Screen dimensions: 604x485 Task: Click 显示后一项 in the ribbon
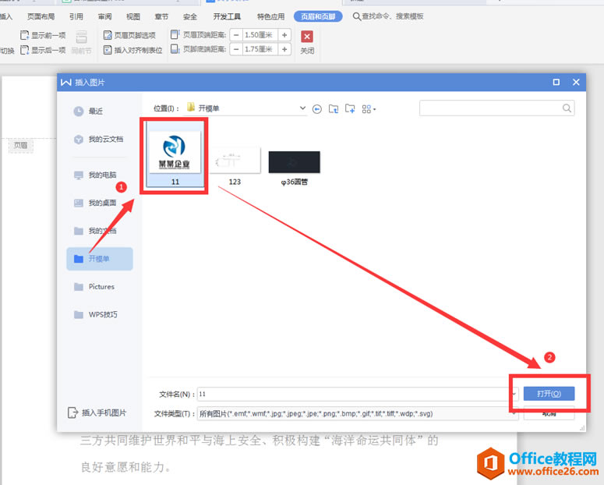click(x=43, y=50)
